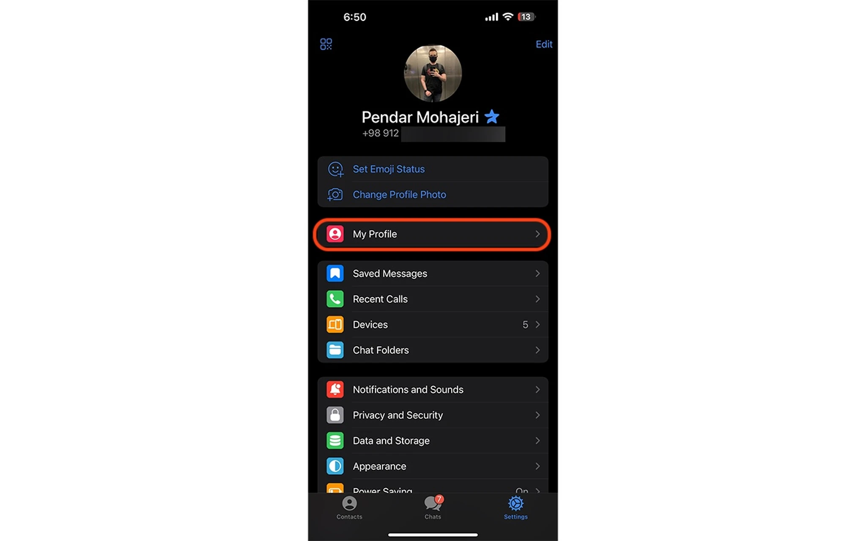
Task: Open Data and Storage settings
Action: [x=433, y=441]
